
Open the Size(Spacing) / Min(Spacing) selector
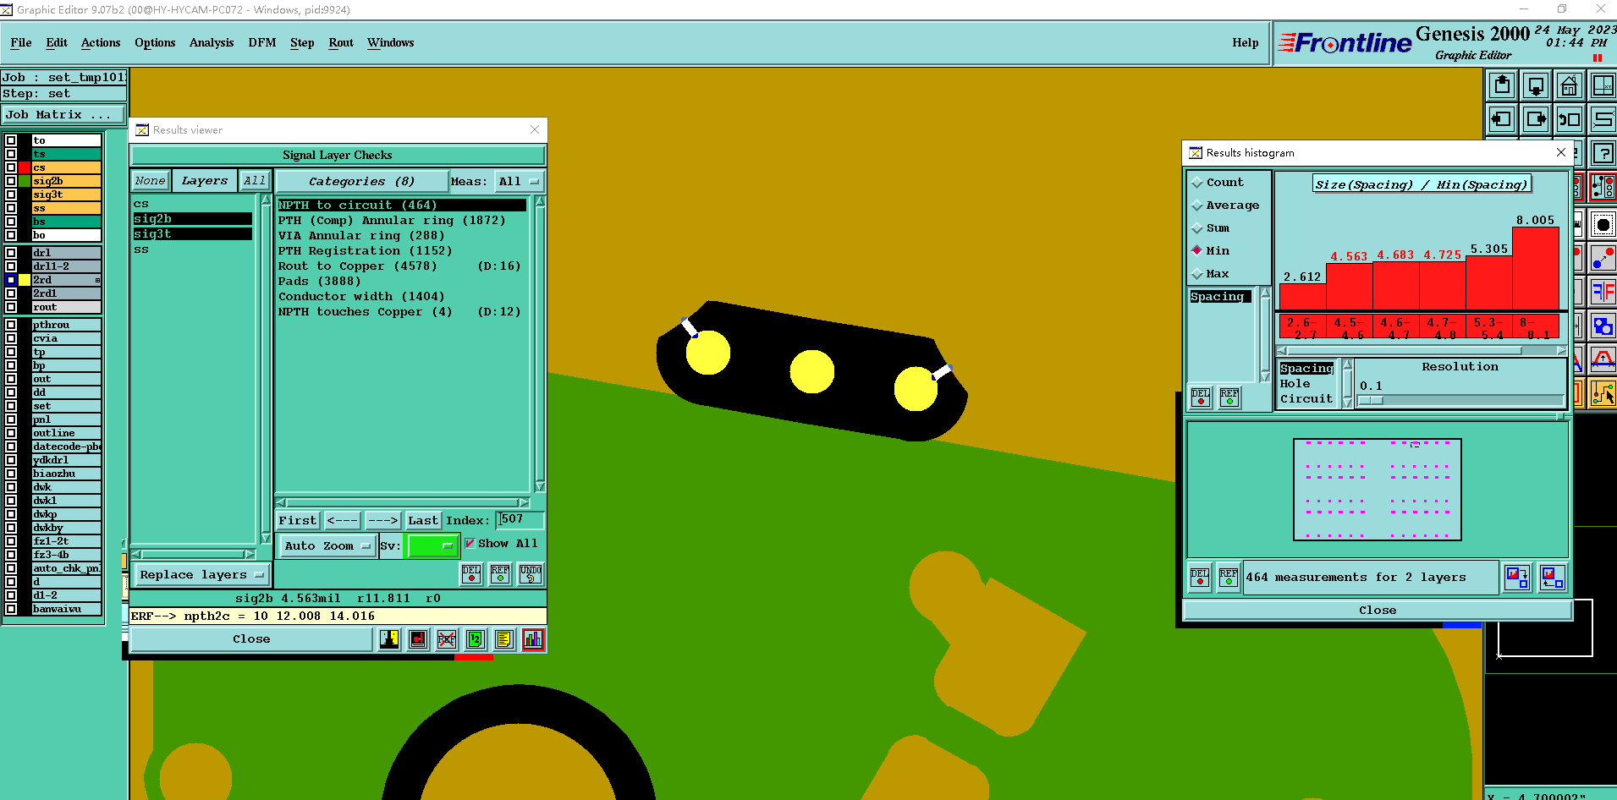click(1422, 184)
